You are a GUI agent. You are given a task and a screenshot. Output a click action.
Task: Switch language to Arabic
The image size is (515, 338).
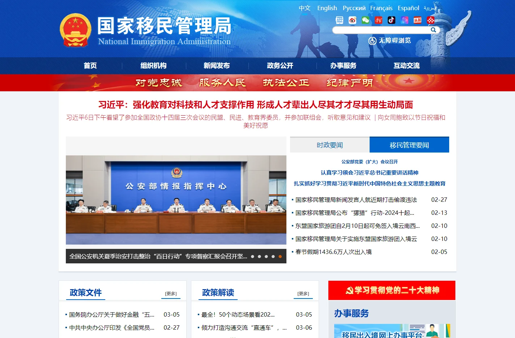[430, 8]
